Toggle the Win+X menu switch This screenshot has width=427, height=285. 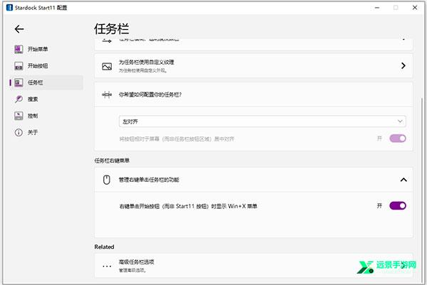(398, 205)
